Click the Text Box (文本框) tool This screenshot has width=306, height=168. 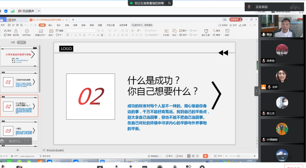click(x=166, y=33)
